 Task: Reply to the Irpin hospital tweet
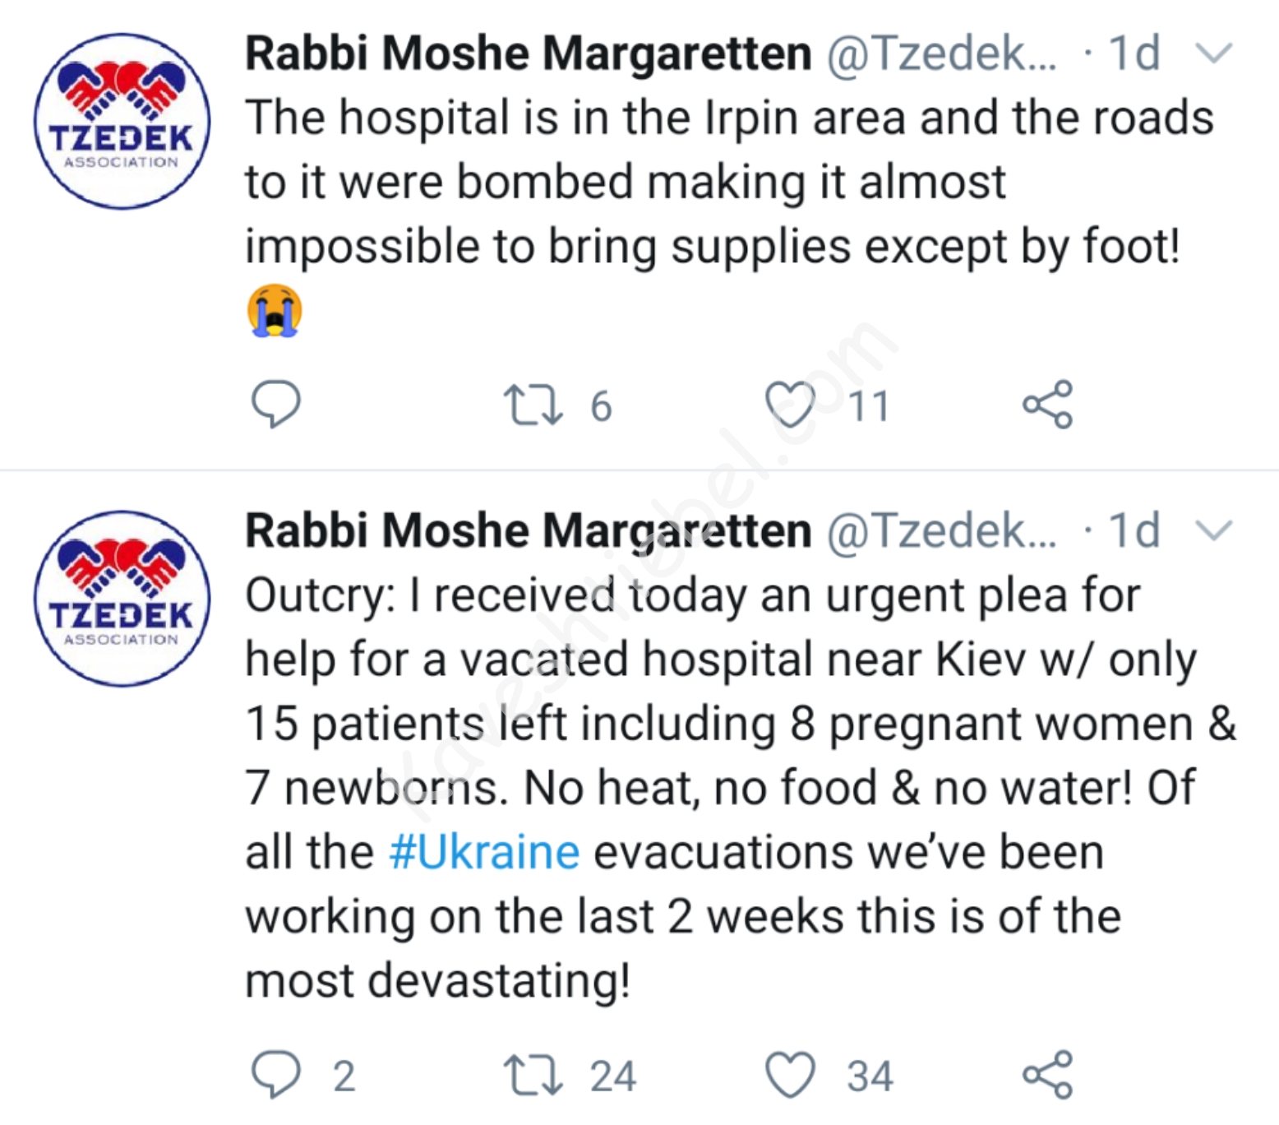click(275, 405)
